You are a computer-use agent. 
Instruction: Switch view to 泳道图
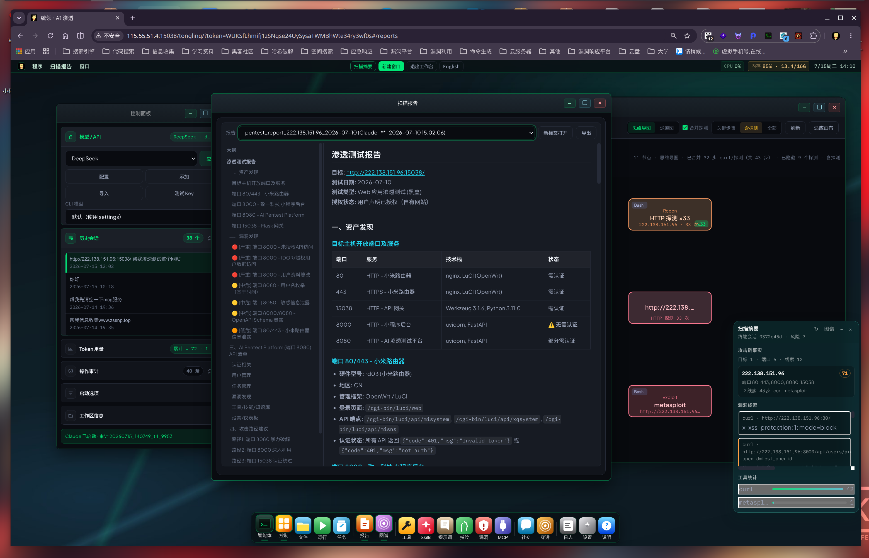coord(667,128)
